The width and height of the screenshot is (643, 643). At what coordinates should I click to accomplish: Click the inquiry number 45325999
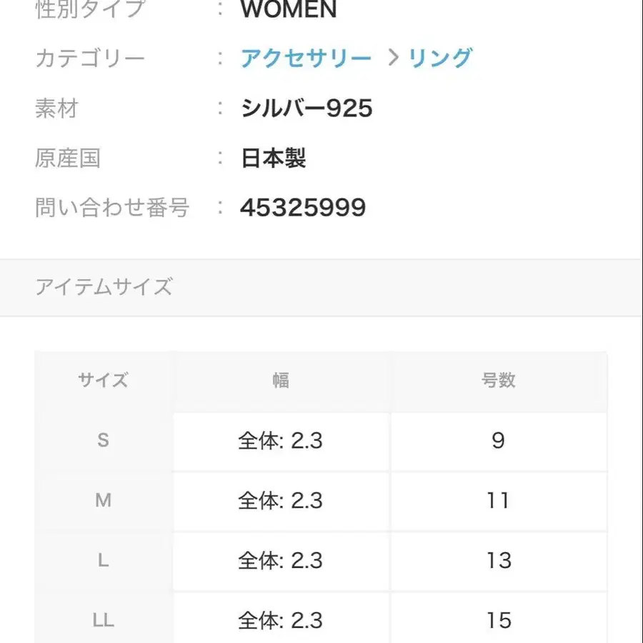coord(303,208)
